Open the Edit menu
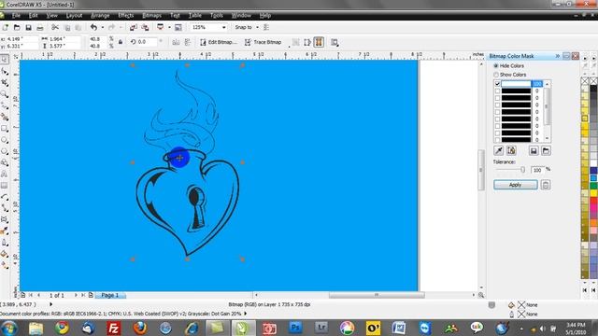Image resolution: width=598 pixels, height=336 pixels. click(x=34, y=16)
